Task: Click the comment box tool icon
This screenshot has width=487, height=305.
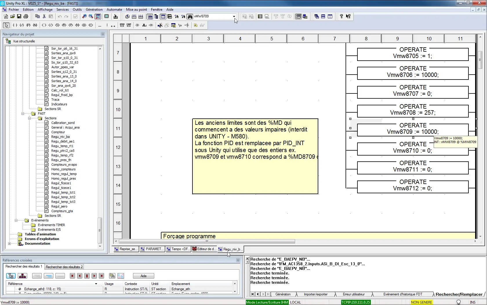Action: point(196,25)
